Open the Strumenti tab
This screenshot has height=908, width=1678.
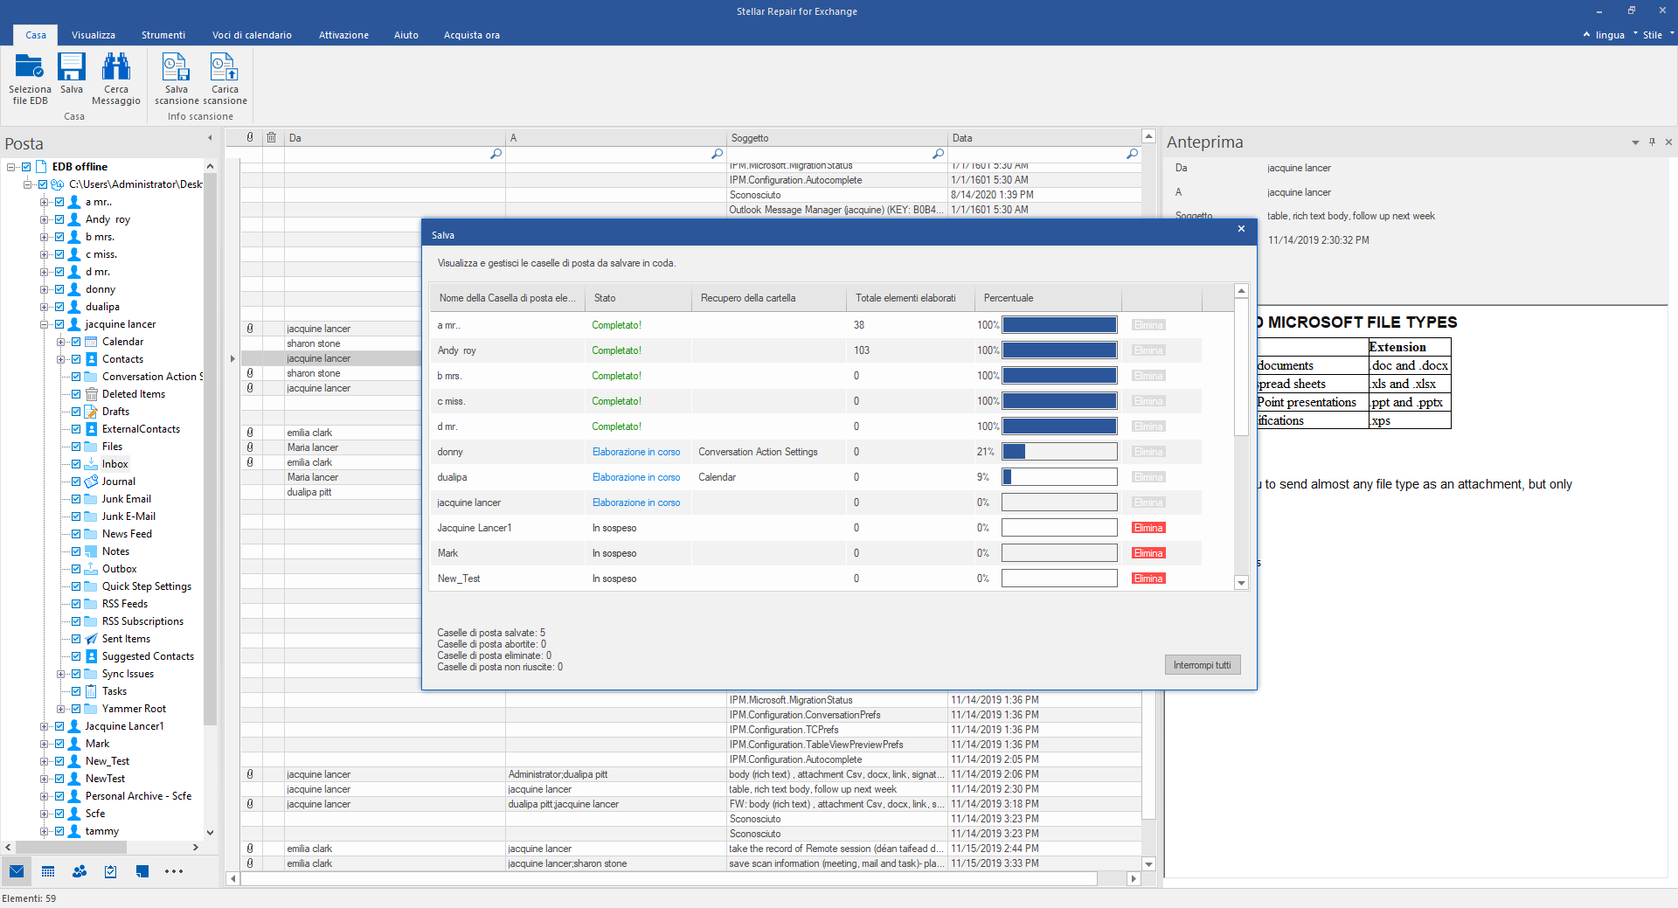pyautogui.click(x=163, y=35)
